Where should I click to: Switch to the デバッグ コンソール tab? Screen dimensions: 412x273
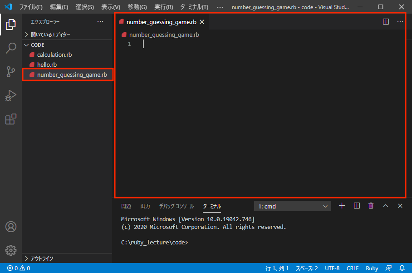coord(177,206)
